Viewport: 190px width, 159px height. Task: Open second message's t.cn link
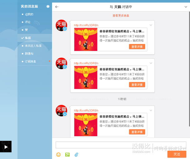pos(86,63)
